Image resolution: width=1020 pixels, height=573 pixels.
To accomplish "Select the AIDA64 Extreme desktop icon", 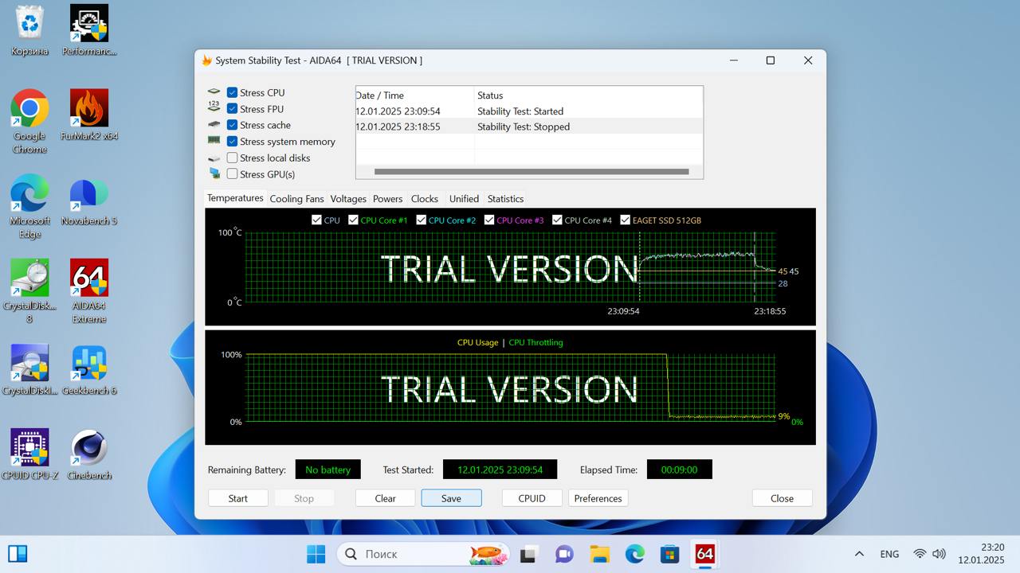I will click(89, 291).
